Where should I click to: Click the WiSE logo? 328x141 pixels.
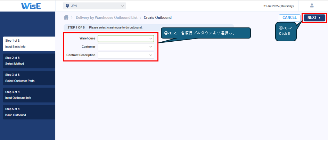pos(31,6)
